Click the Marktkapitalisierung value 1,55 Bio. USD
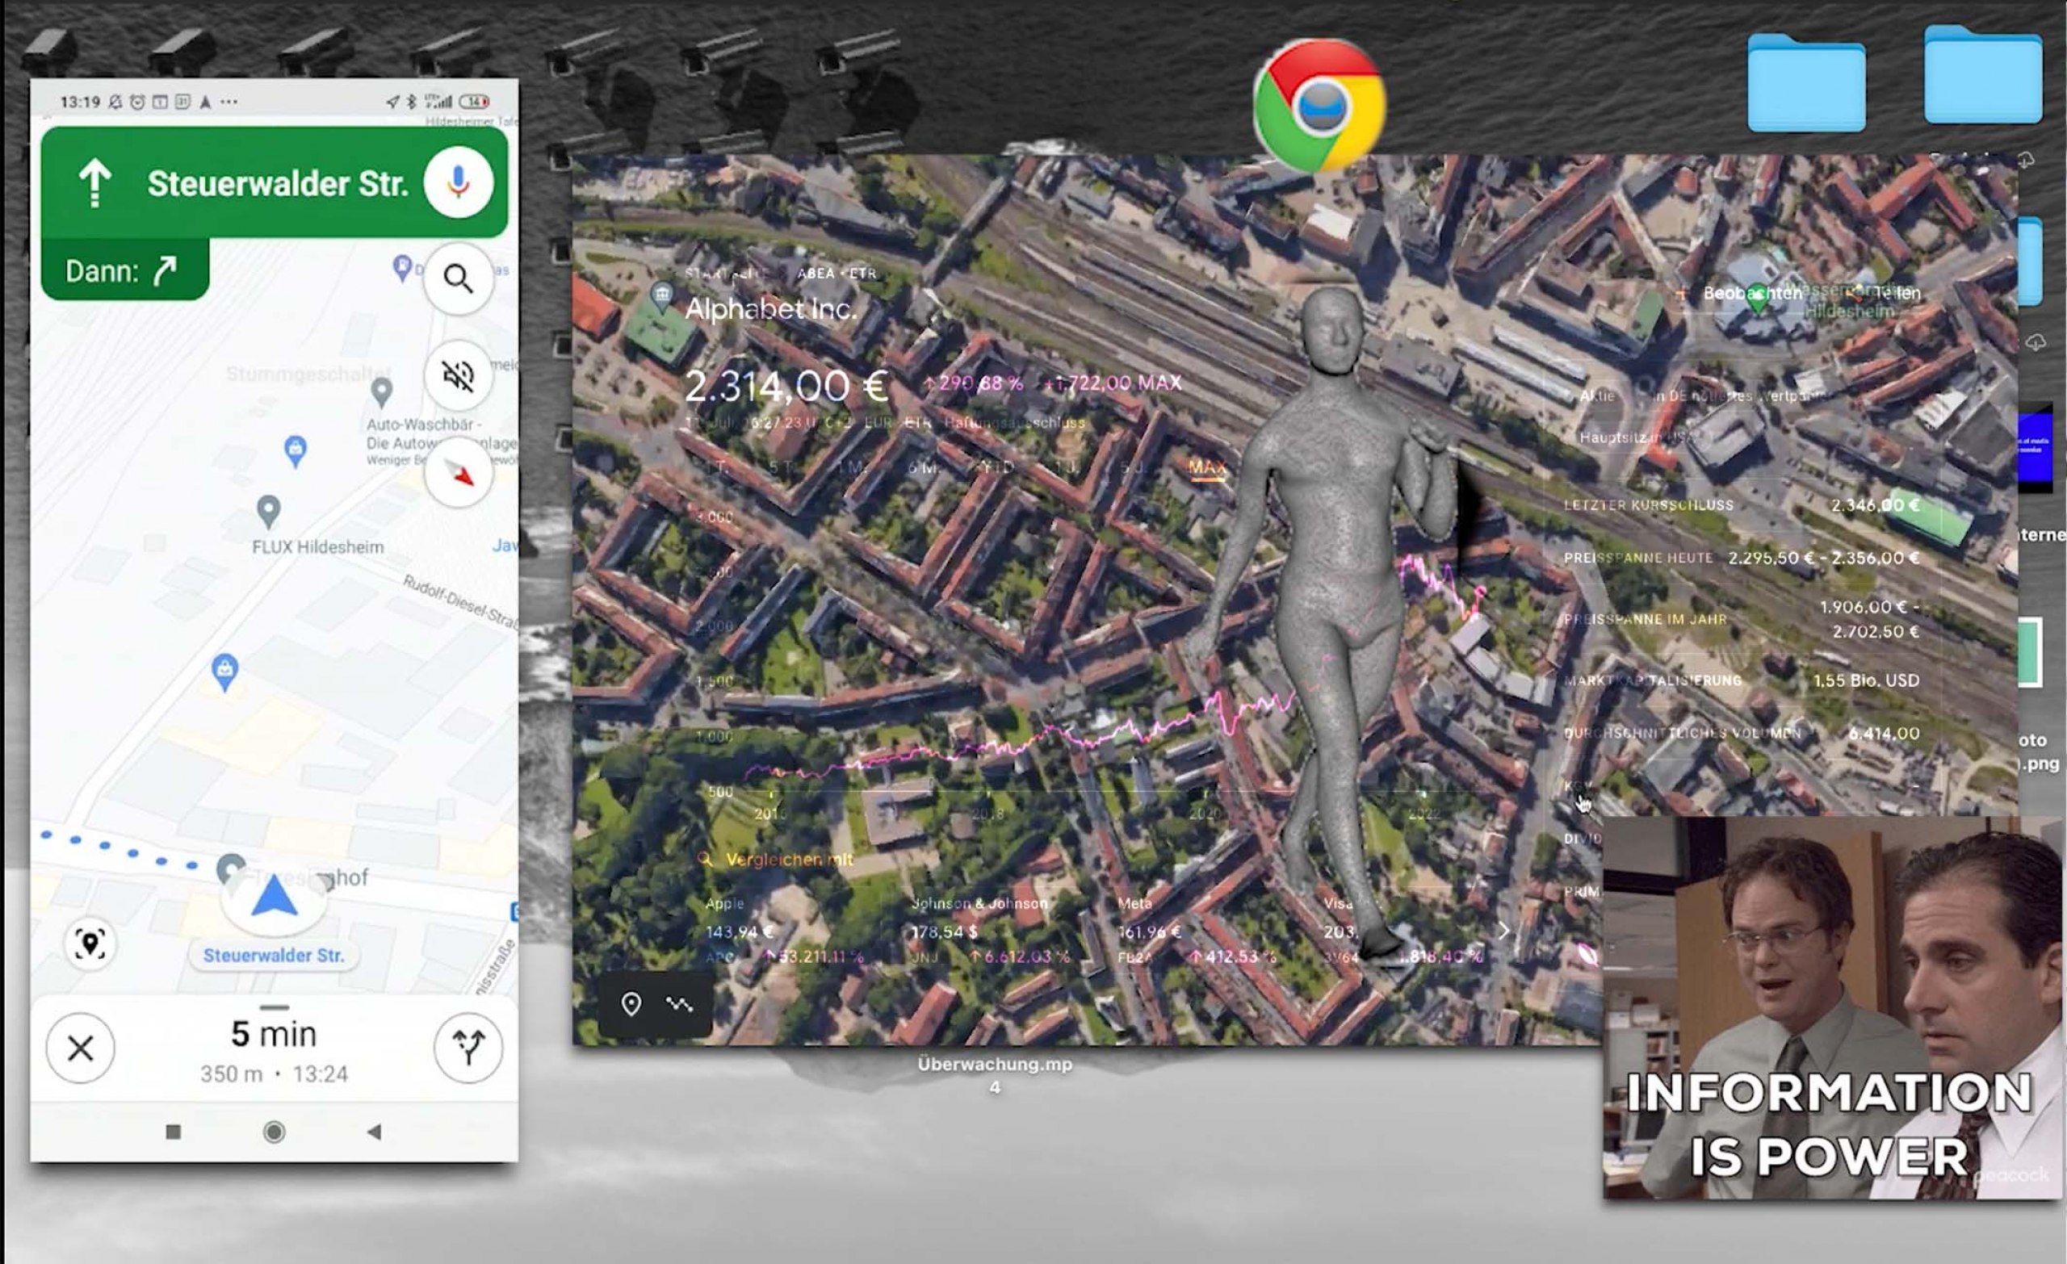This screenshot has width=2067, height=1264. (x=1866, y=680)
